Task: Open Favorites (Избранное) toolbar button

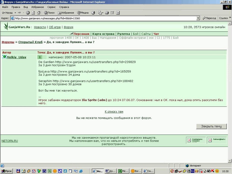Action: pos(66,13)
